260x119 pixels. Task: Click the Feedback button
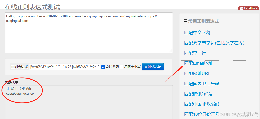coord(248,8)
